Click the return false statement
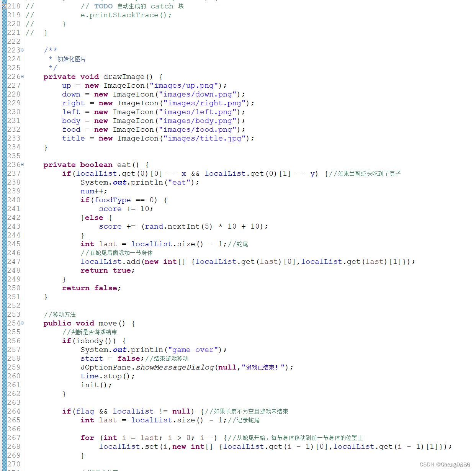This screenshot has width=476, height=471. point(92,288)
